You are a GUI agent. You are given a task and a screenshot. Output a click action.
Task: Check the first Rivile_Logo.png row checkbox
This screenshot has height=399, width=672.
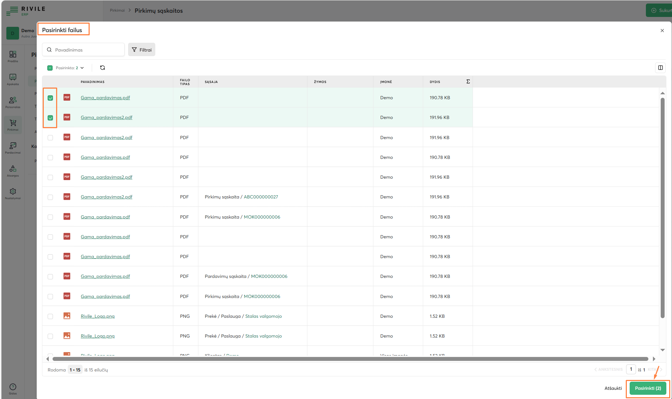coord(50,316)
